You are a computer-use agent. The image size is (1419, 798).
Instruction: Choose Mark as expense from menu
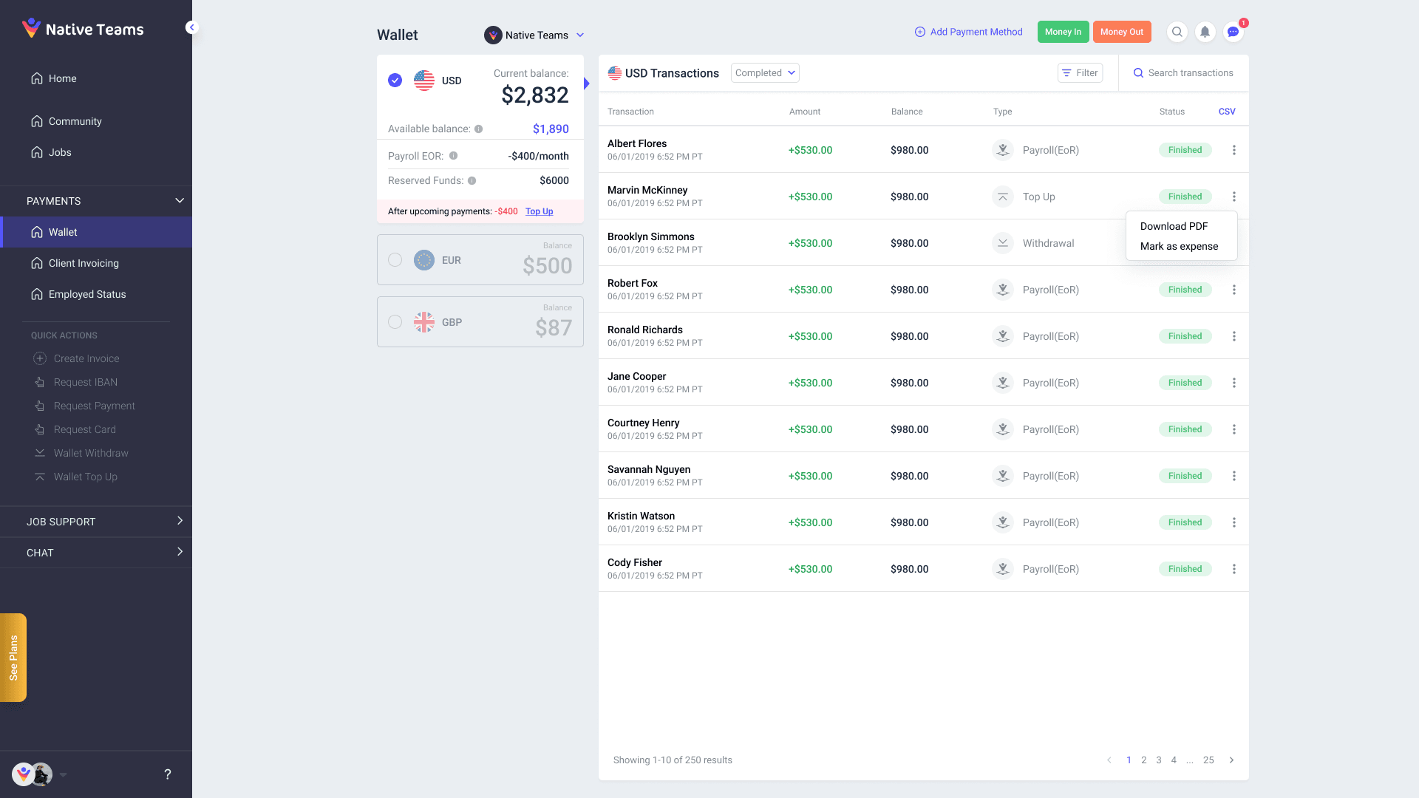pos(1179,246)
